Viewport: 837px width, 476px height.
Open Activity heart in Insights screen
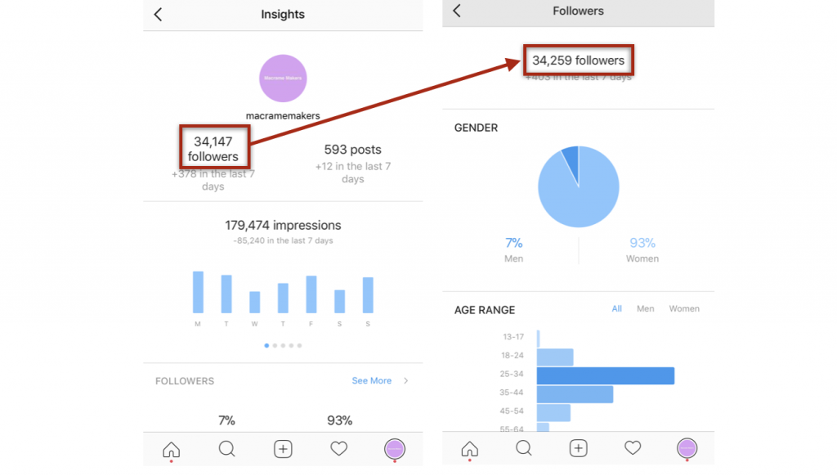[338, 448]
